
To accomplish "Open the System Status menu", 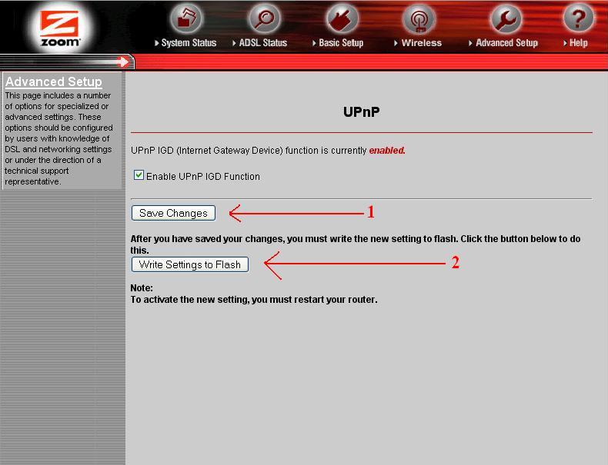I will pos(185,43).
